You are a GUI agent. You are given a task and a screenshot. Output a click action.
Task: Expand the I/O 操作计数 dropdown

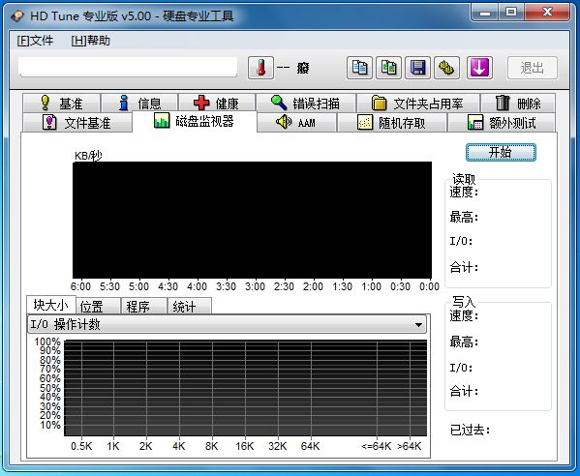(227, 324)
